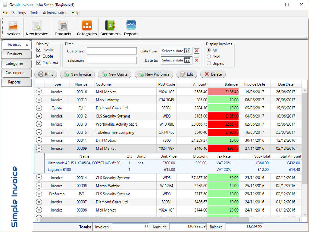Expand invoice 00008 Martin Watzke
This screenshot has height=232, width=309.
39,186
